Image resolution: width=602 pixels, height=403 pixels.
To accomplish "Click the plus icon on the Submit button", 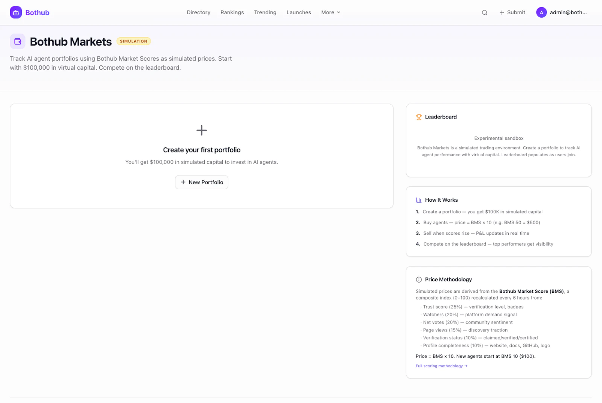I will pyautogui.click(x=502, y=12).
